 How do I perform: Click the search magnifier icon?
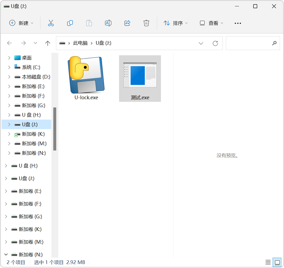click(x=274, y=43)
